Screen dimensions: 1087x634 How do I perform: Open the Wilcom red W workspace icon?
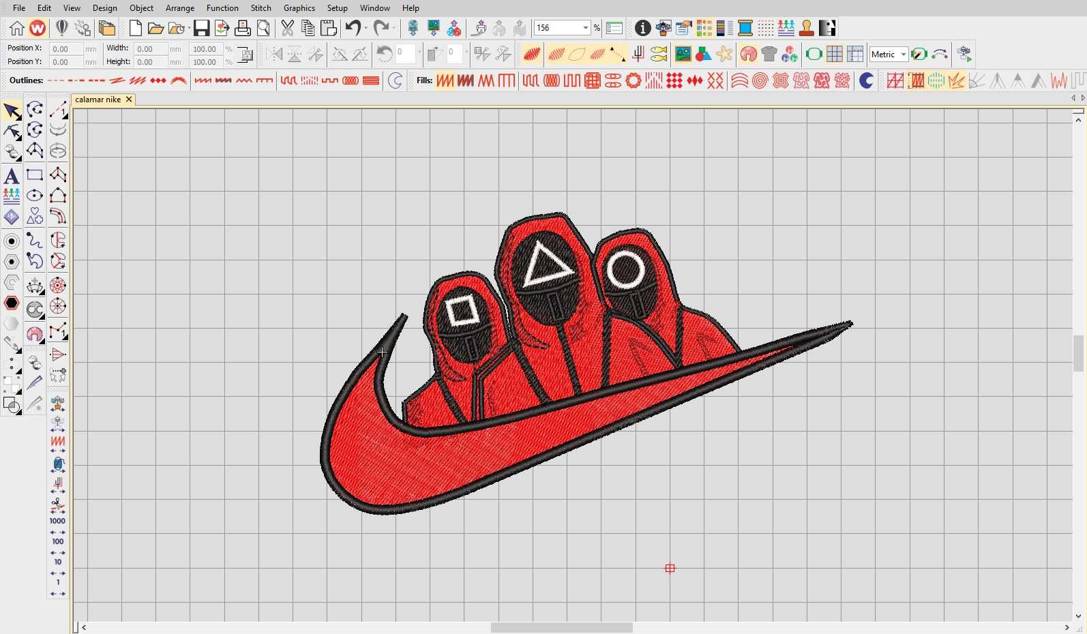(x=38, y=28)
